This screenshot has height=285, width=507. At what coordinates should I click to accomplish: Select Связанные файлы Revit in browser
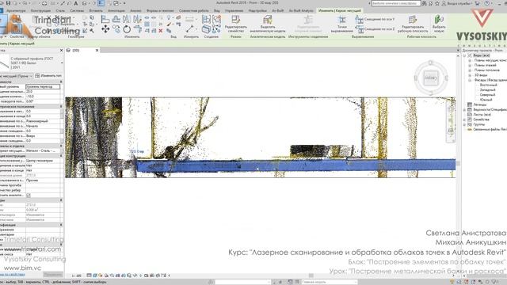click(490, 129)
